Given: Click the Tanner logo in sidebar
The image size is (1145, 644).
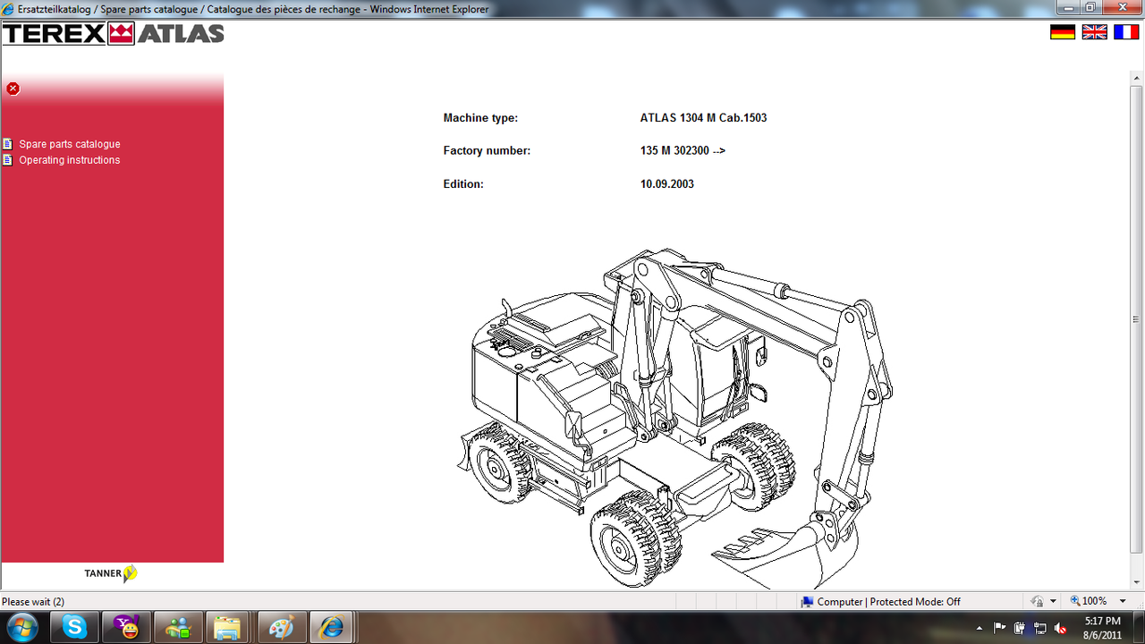Looking at the screenshot, I should coord(111,573).
